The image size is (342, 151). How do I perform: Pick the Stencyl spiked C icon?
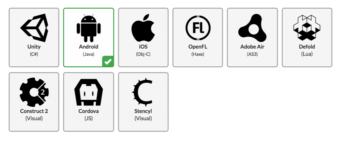point(142,92)
